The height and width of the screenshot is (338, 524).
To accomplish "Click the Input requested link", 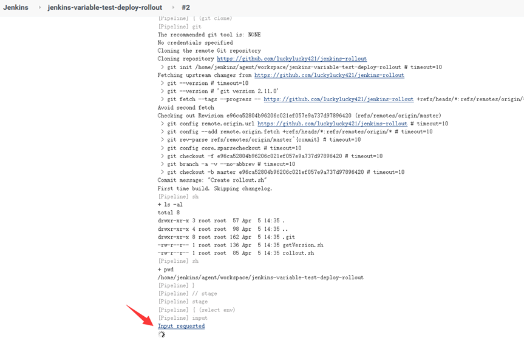I will click(181, 326).
